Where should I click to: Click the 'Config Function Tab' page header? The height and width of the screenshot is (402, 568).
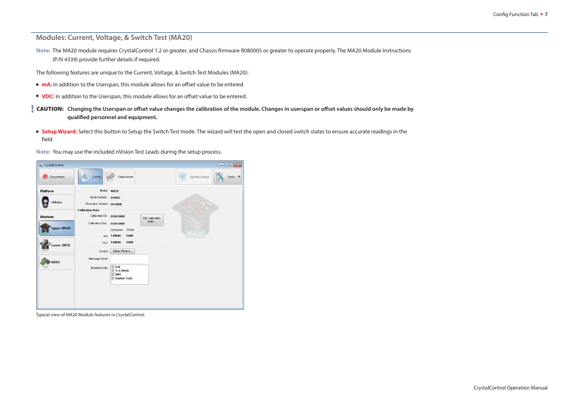click(x=516, y=14)
